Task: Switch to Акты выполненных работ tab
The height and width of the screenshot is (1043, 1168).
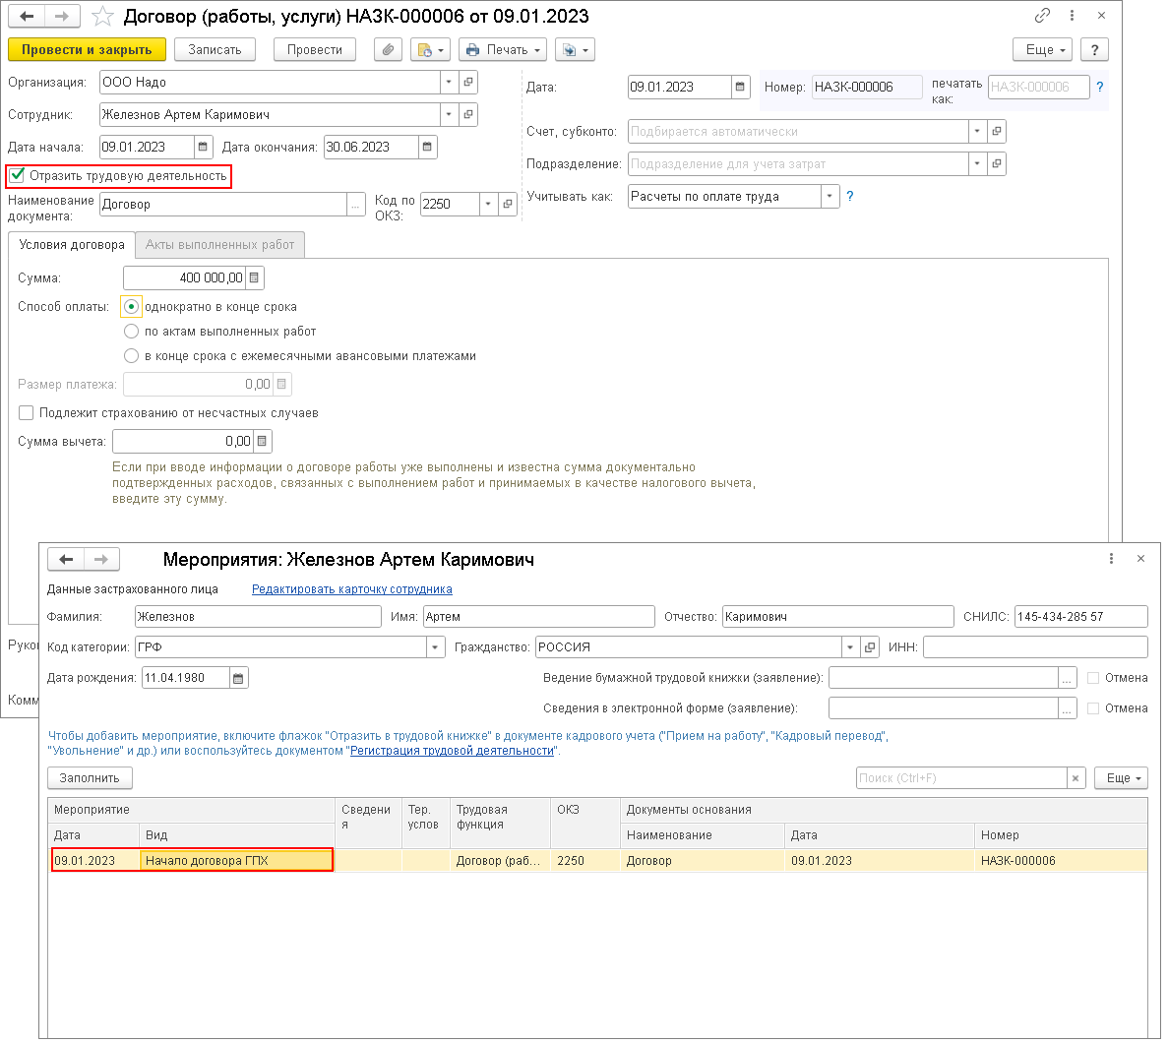Action: coord(219,245)
